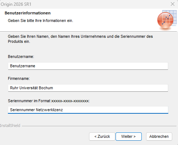Click the 'Seriennummer im Format' label
Screen dimensions: 178x145
[x=49, y=101]
